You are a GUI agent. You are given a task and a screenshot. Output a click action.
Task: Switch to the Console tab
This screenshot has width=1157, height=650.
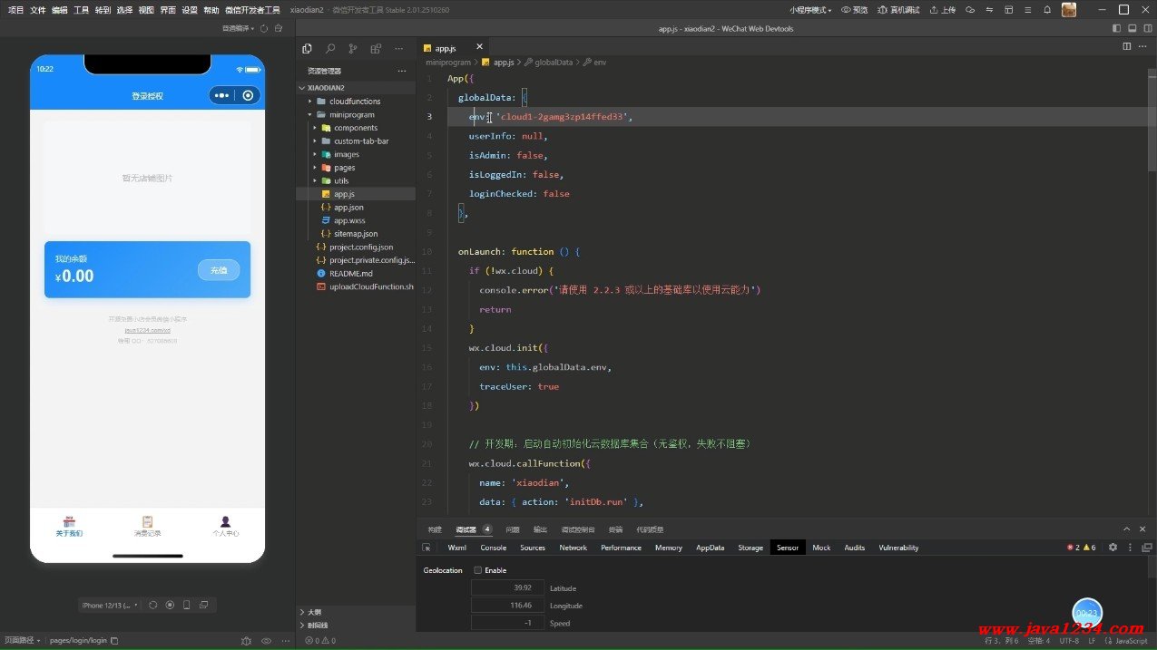click(493, 548)
